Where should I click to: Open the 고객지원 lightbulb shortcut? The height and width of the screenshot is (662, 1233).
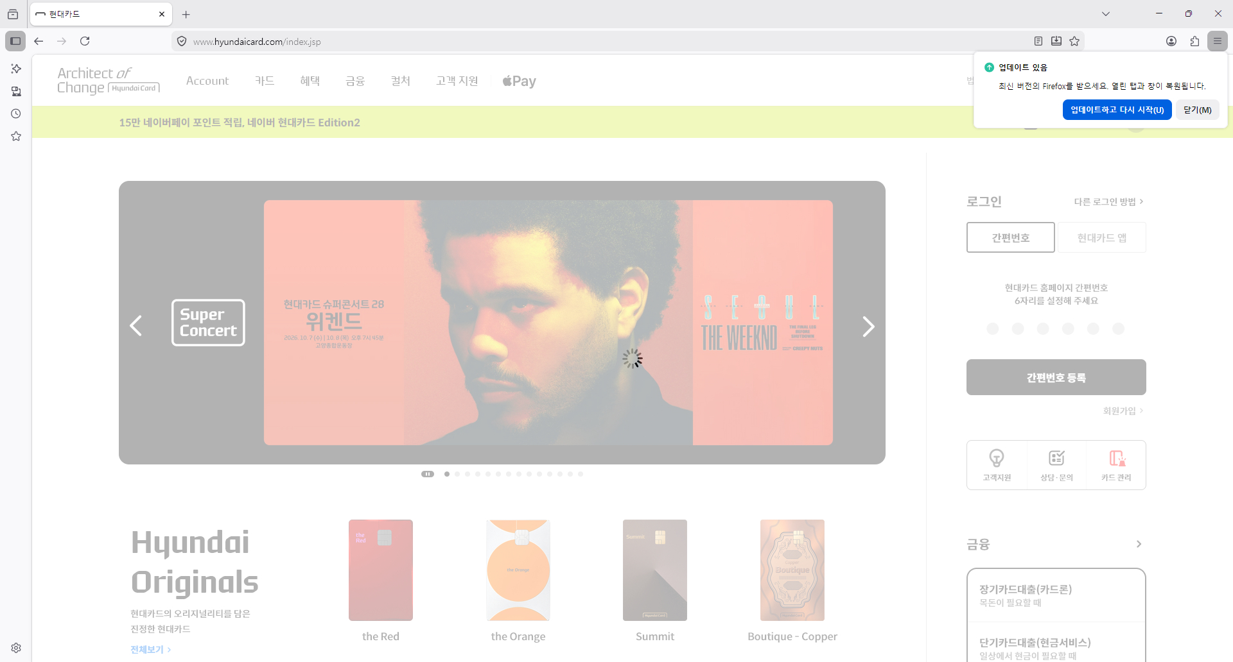pyautogui.click(x=997, y=465)
